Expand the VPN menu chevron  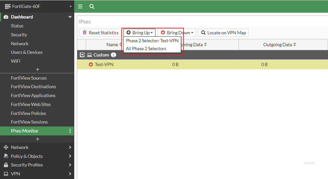(x=70, y=174)
